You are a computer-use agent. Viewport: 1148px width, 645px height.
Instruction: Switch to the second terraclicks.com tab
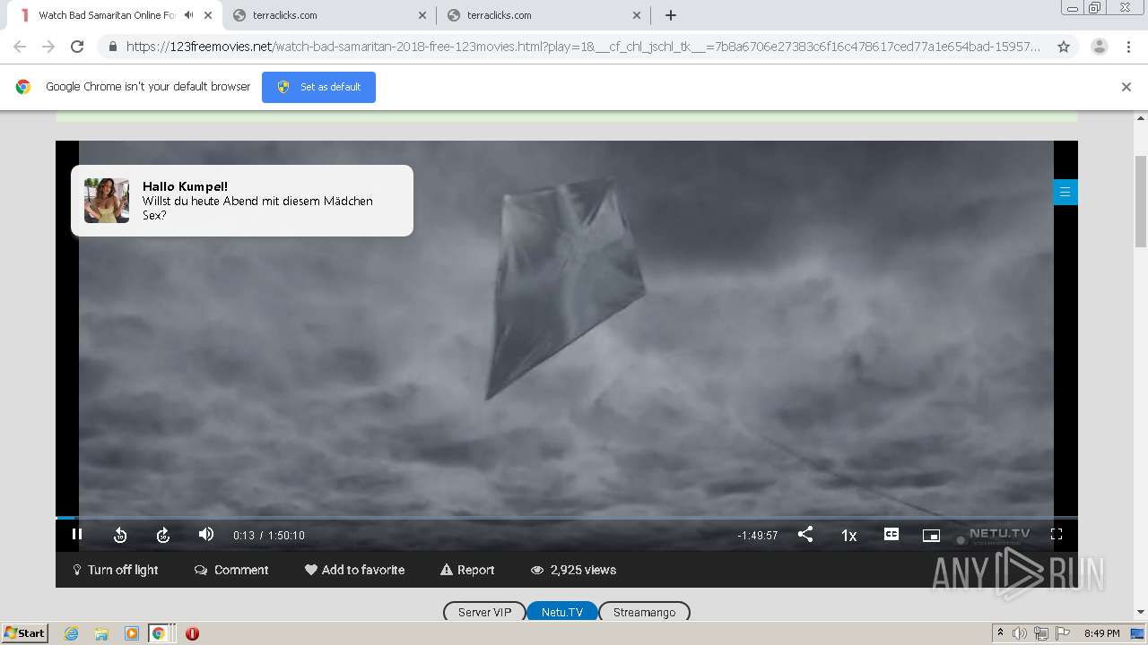tap(544, 15)
